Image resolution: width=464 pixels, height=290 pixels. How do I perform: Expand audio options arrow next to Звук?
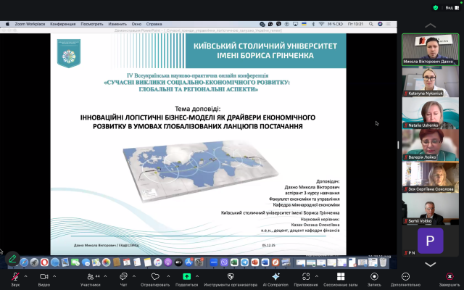(x=25, y=275)
